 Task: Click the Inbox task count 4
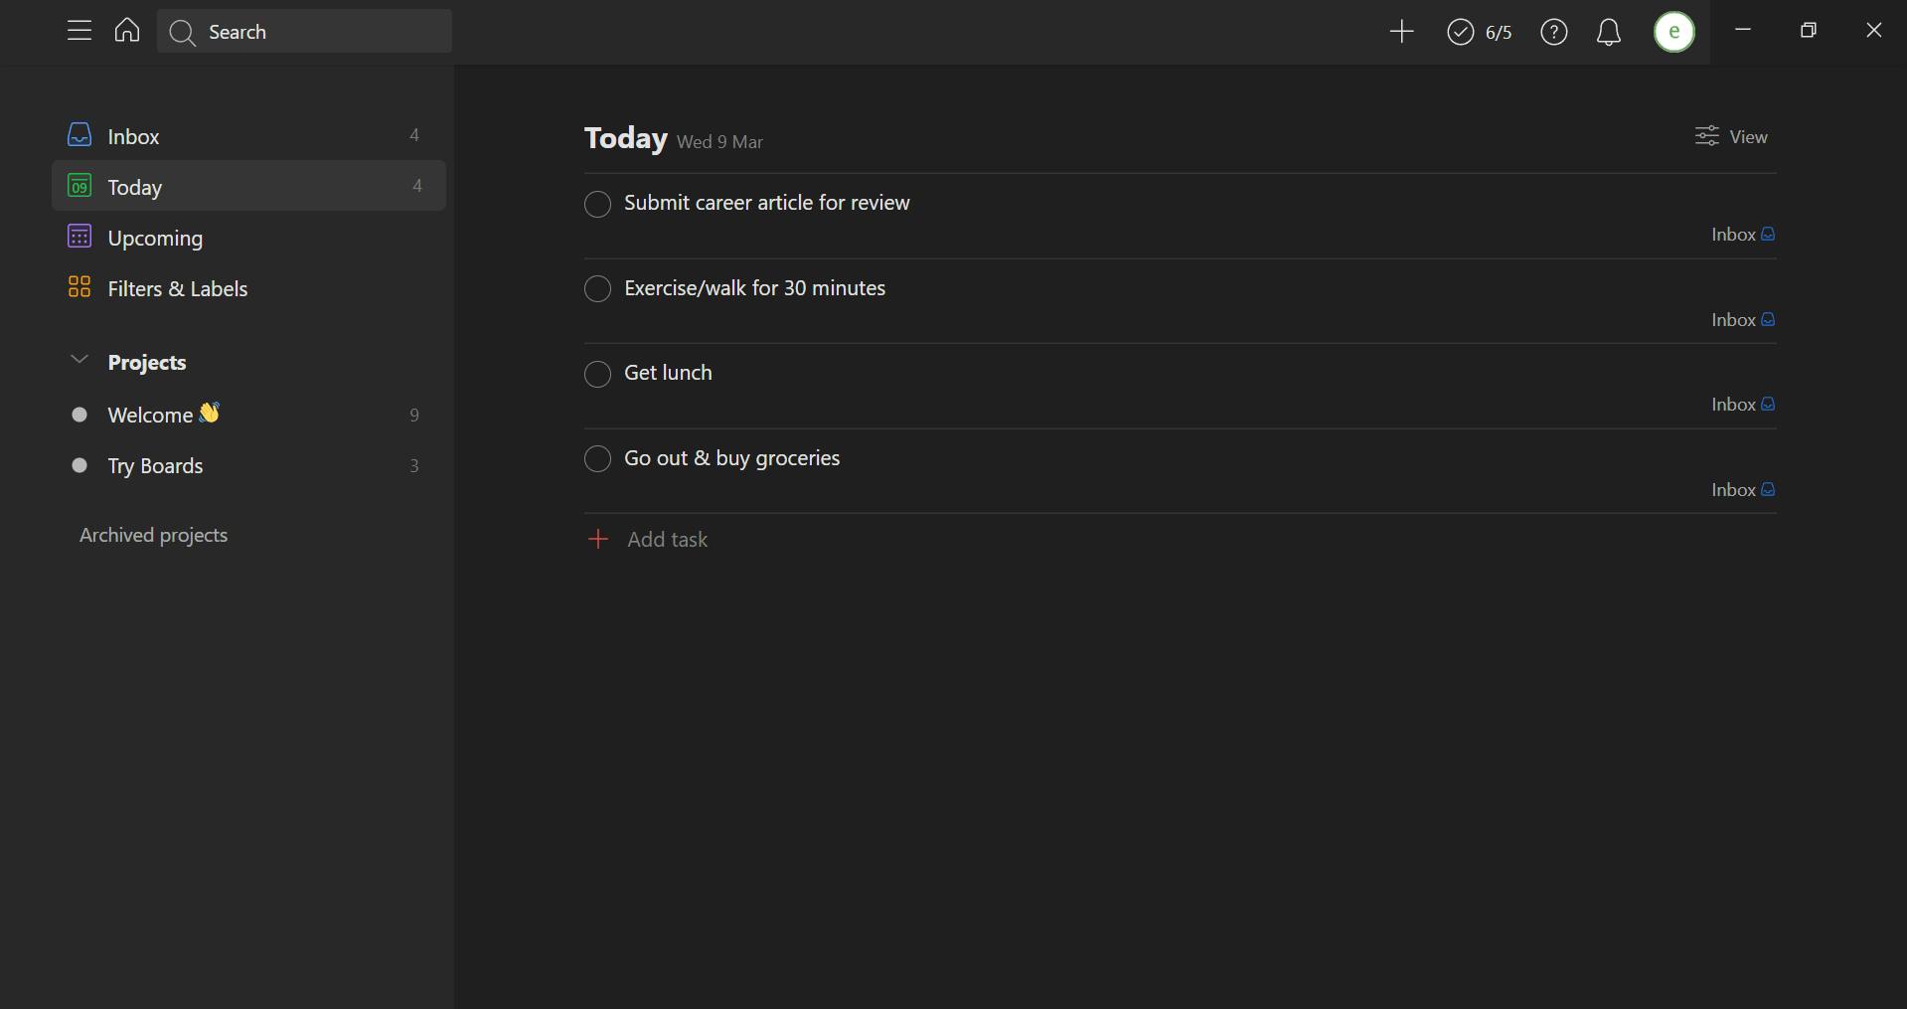(x=414, y=135)
